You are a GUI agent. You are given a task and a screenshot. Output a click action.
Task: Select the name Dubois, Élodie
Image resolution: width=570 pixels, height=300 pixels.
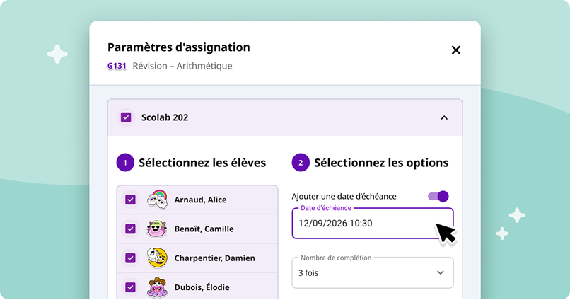[x=202, y=287]
